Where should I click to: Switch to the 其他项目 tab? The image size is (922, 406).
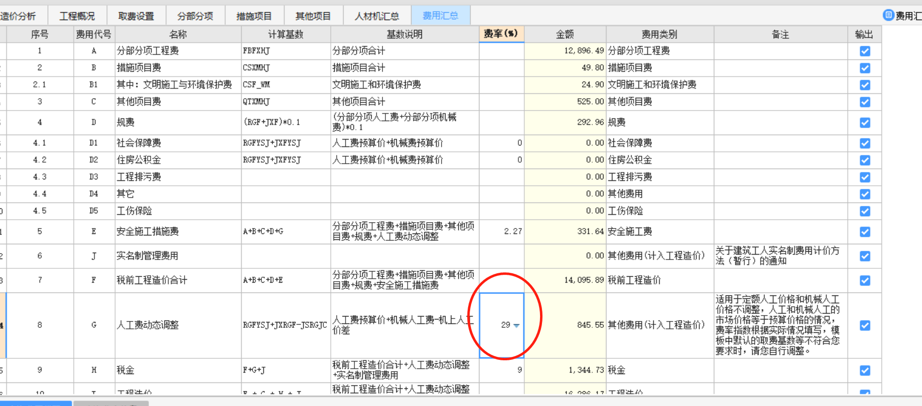[313, 16]
